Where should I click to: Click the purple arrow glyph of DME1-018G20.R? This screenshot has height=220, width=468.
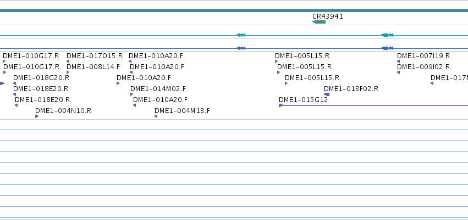(x=15, y=83)
